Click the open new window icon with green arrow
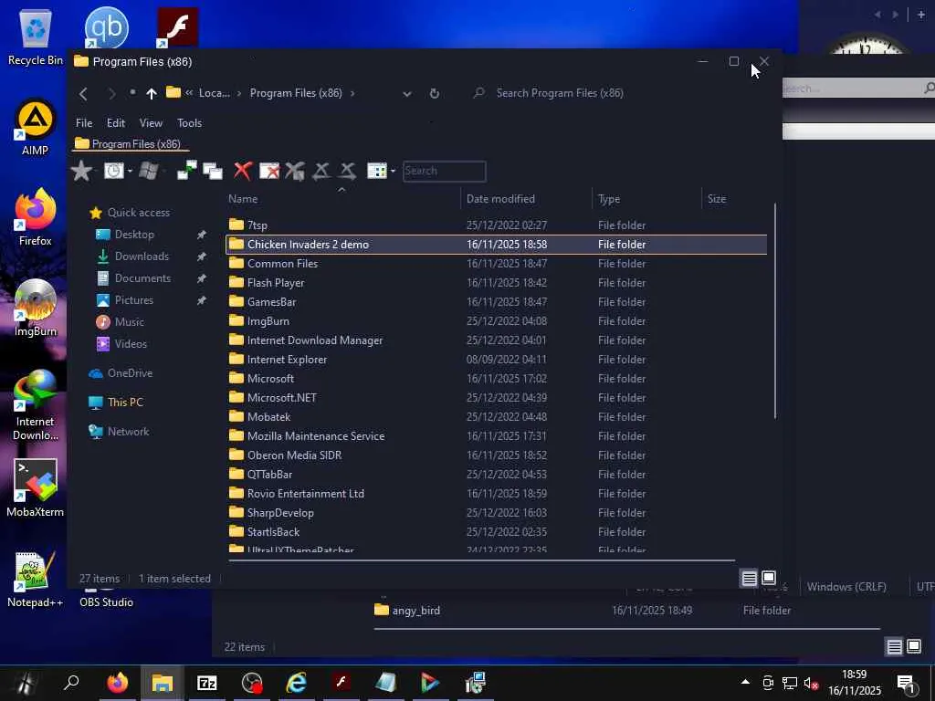Image resolution: width=935 pixels, height=701 pixels. [186, 171]
